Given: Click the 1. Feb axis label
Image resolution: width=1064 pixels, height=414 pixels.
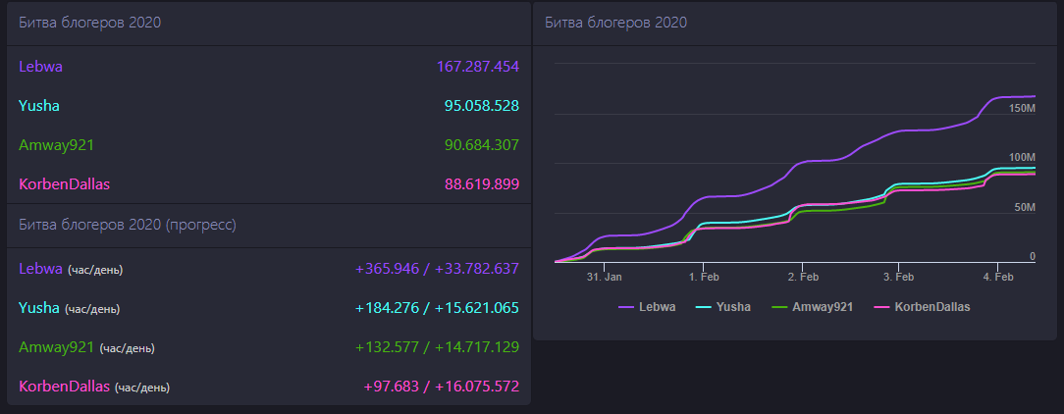Looking at the screenshot, I should click(x=704, y=277).
